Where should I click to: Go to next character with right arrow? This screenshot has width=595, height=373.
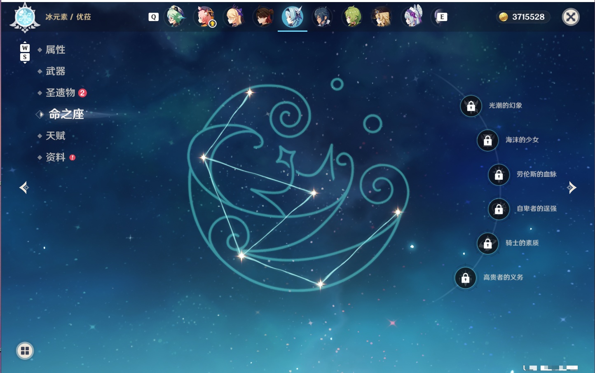point(572,188)
